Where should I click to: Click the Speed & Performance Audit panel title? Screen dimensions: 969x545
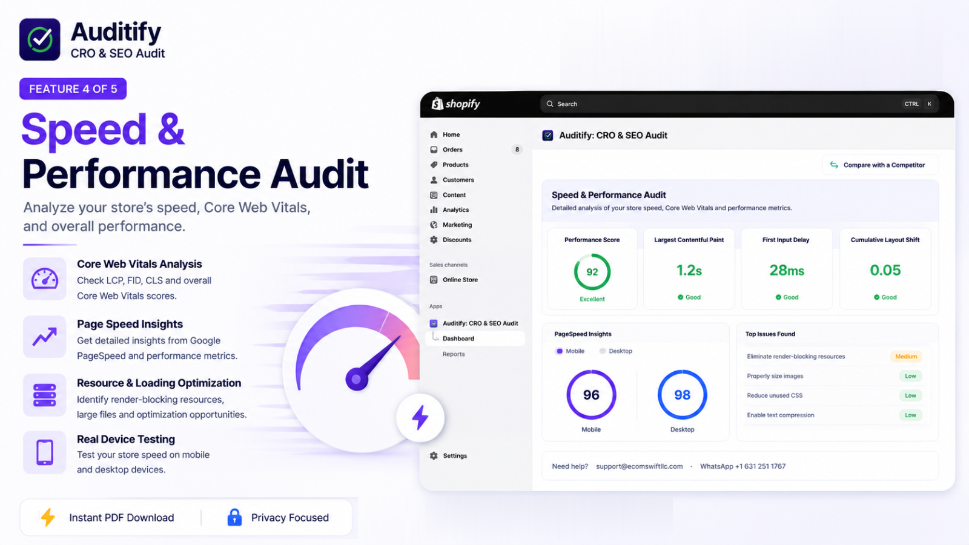pos(609,195)
